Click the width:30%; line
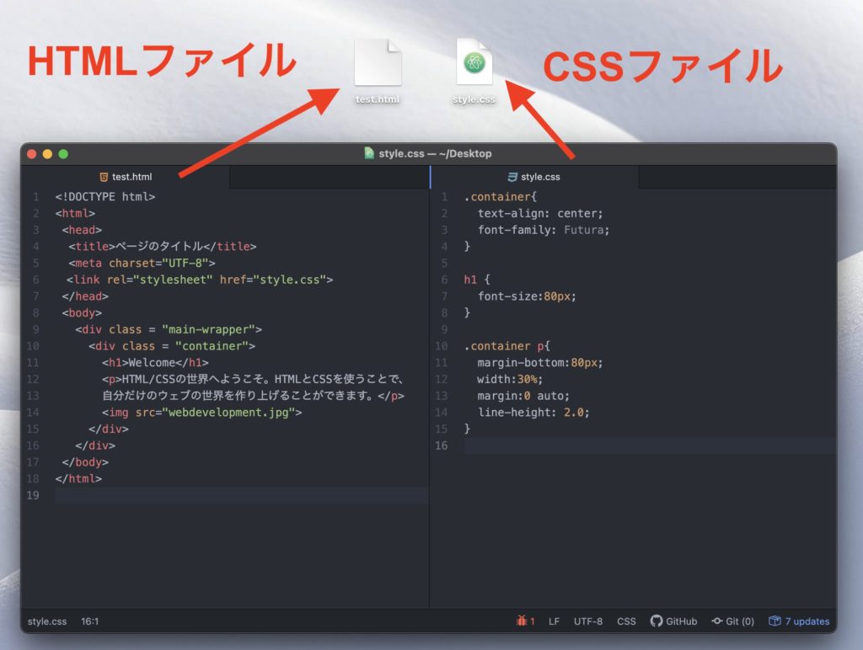Screen dimensions: 863x650 coord(510,380)
